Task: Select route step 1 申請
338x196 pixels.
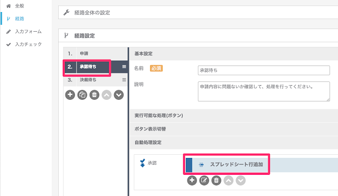Action: 96,53
